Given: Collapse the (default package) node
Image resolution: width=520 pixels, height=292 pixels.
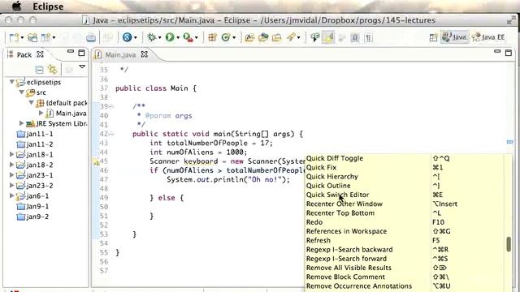Looking at the screenshot, I should point(32,102).
